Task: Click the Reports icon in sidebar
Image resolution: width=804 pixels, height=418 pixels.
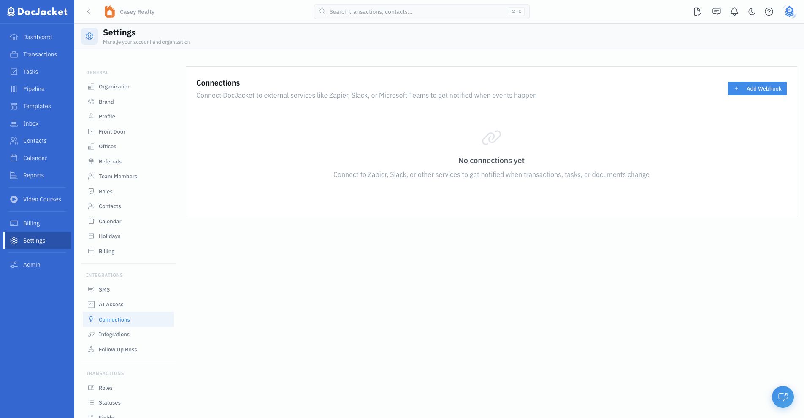Action: coord(14,175)
